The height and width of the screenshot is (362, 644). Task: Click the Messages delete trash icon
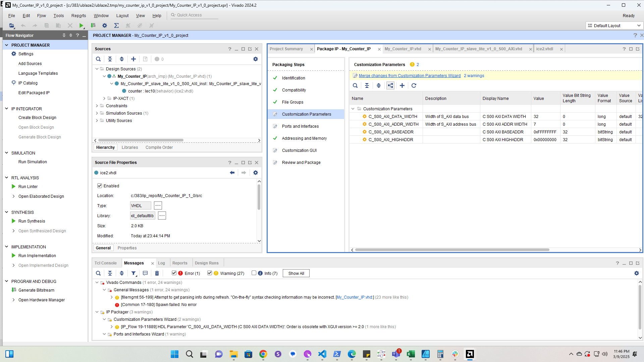click(x=157, y=273)
